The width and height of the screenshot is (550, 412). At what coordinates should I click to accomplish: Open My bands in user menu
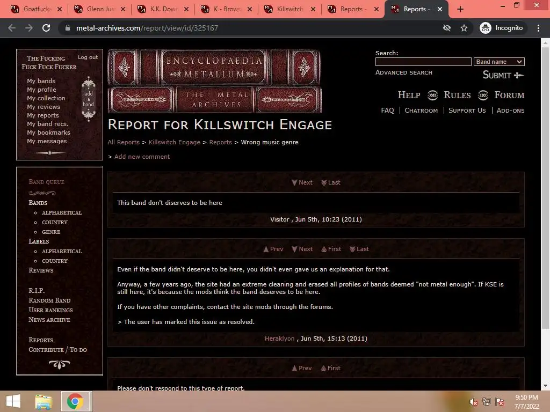coord(41,81)
